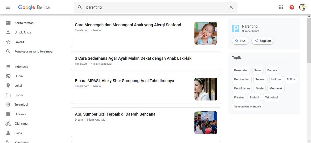Click the Teknologi chip icon
The height and width of the screenshot is (143, 311).
(8, 105)
